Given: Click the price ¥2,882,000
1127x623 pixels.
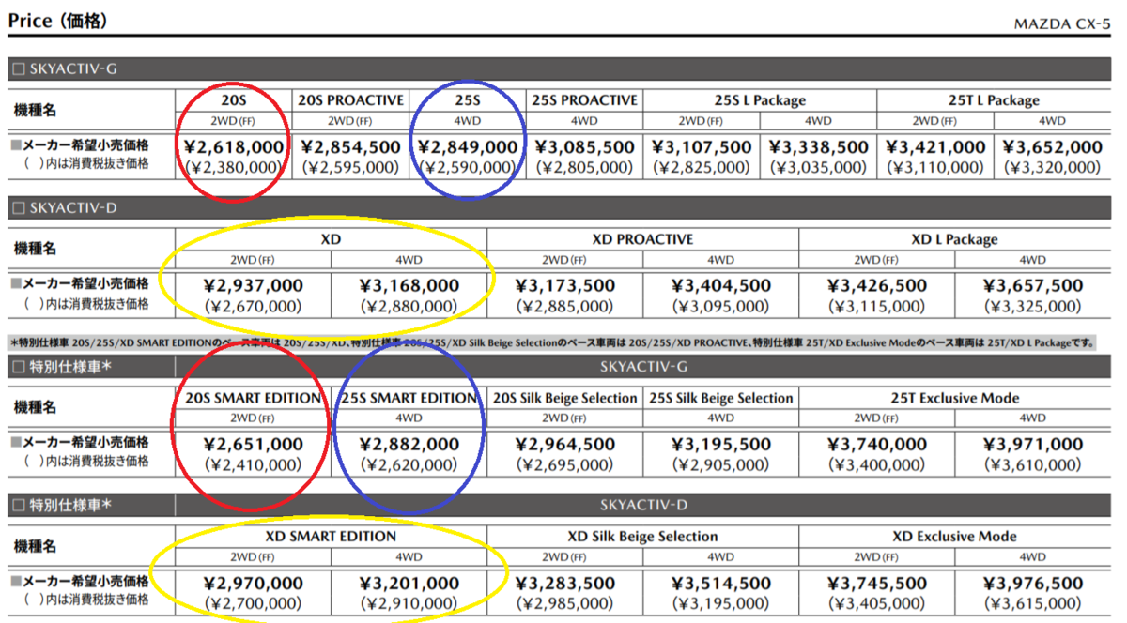Looking at the screenshot, I should point(409,445).
